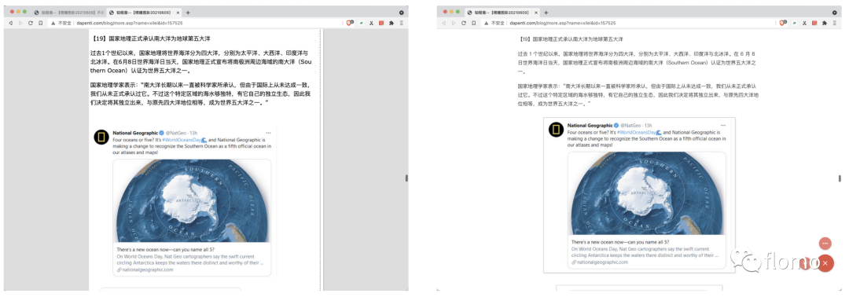The height and width of the screenshot is (297, 849).
Task: Go forward in the right browser window
Action: point(454,24)
